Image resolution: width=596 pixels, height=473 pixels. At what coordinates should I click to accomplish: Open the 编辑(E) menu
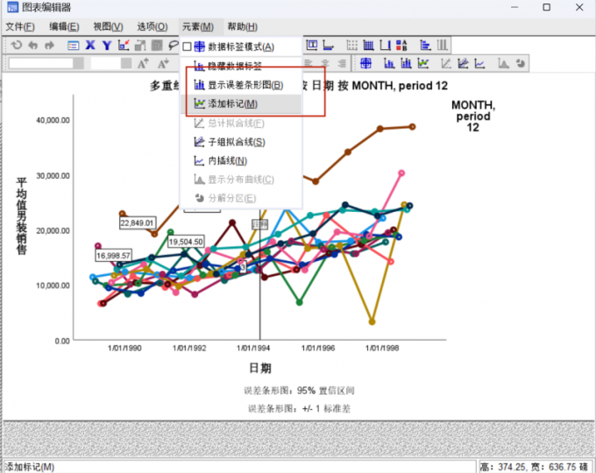(x=64, y=26)
